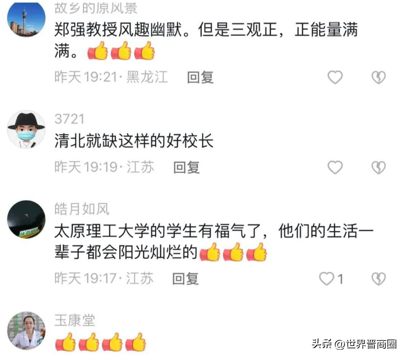Reply to the comment posted at 19:19
The image size is (406, 358).
pyautogui.click(x=186, y=167)
